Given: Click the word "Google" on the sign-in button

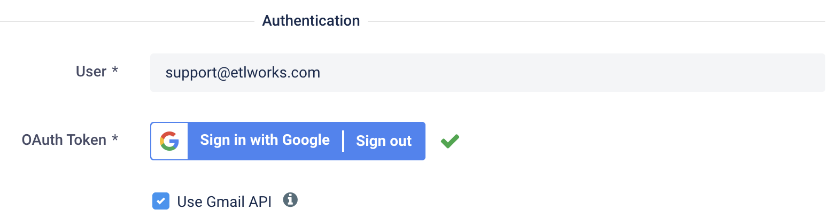Looking at the screenshot, I should (306, 141).
